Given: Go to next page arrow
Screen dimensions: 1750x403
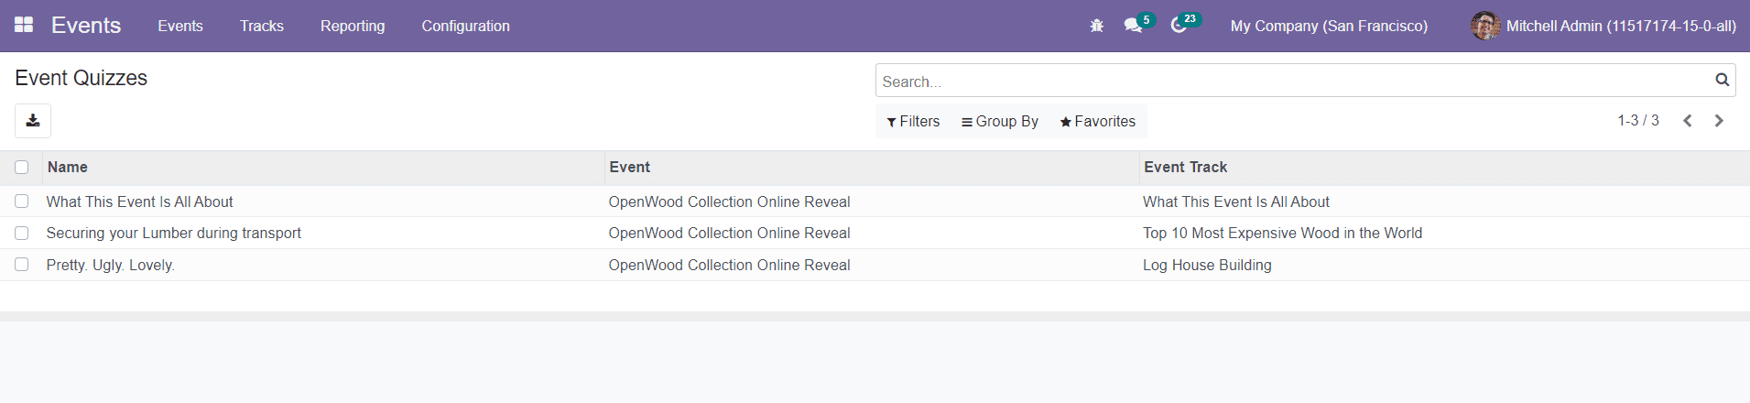Looking at the screenshot, I should (1719, 121).
